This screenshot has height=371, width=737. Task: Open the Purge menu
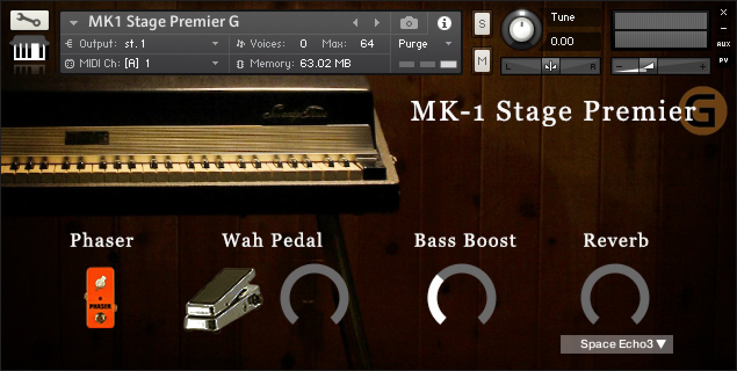tap(424, 44)
